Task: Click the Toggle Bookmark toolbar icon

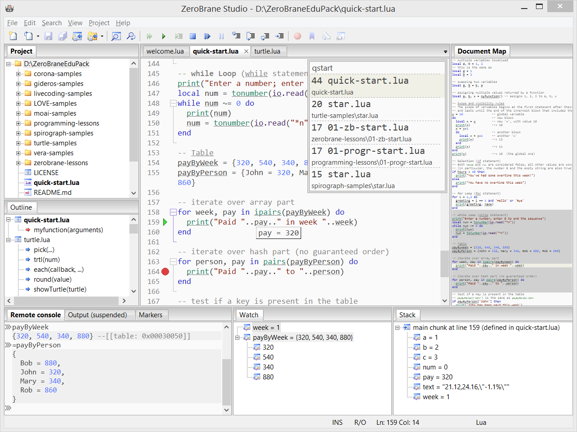Action: [x=312, y=36]
